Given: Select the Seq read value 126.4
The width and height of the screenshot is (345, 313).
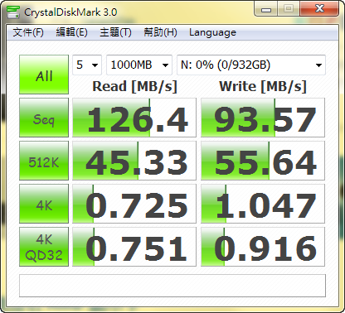Looking at the screenshot, I should tap(134, 118).
